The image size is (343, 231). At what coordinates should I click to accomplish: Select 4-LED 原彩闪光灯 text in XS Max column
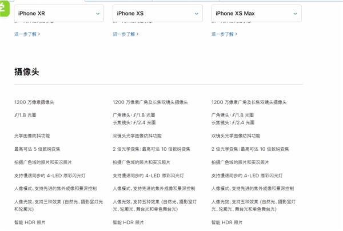tap(263, 176)
